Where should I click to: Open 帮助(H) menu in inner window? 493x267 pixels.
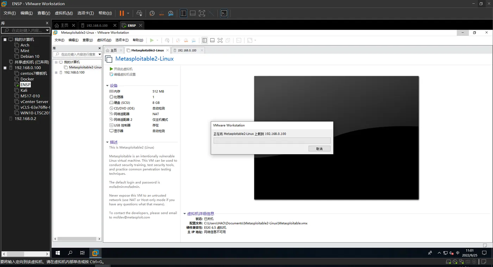pos(138,40)
